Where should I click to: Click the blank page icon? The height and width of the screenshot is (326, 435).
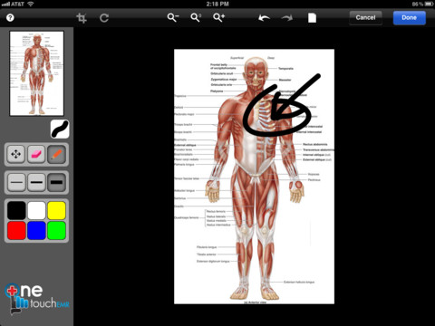coord(312,18)
